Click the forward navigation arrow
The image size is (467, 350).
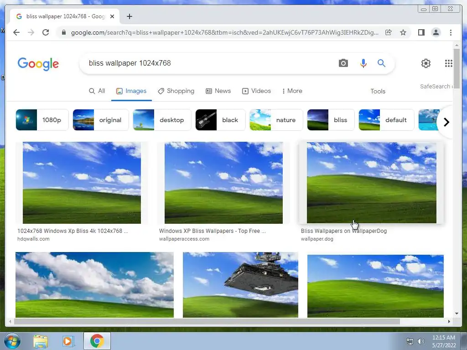pyautogui.click(x=31, y=32)
